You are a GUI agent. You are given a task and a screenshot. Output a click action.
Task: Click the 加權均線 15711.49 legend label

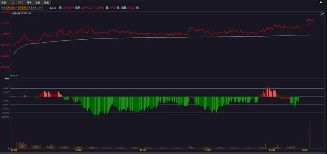click(21, 13)
